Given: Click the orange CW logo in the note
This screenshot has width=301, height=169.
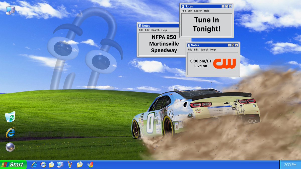Looking at the screenshot, I should click(224, 63).
